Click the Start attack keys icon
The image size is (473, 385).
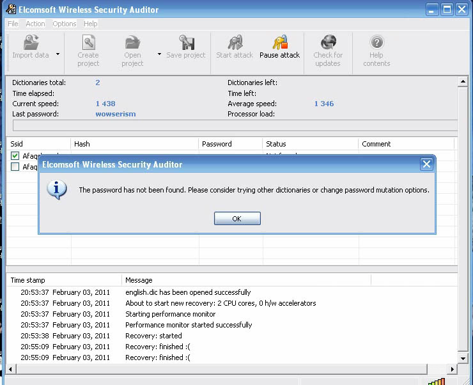[x=235, y=42]
